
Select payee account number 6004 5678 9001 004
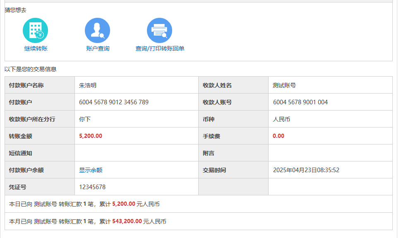pos(300,102)
